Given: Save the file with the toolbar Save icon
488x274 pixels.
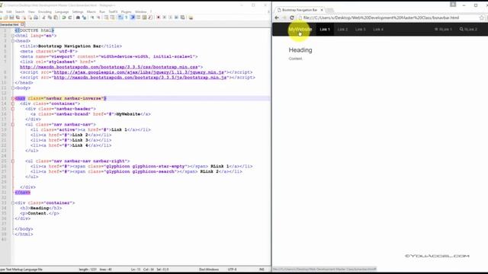Looking at the screenshot, I should tap(12, 18).
